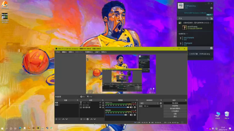The height and width of the screenshot is (131, 234).
Task: Toggle visibility of the text source
Action: point(100,103)
